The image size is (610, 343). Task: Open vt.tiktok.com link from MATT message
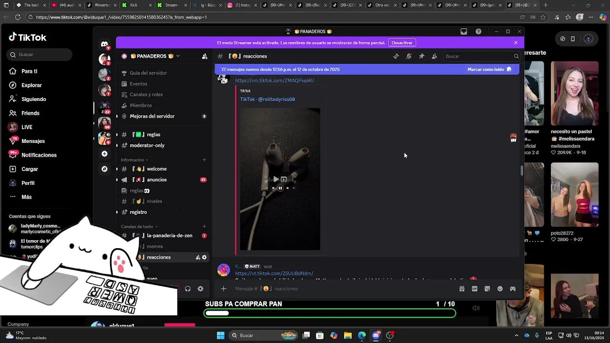(x=274, y=273)
